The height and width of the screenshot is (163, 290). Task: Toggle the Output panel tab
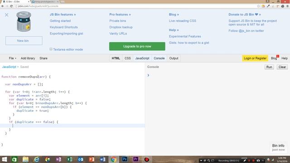click(x=174, y=58)
